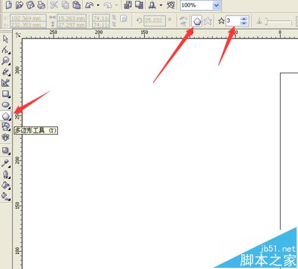Click the y position field 232.353 mm
The height and width of the screenshot is (269, 298).
(x=28, y=25)
